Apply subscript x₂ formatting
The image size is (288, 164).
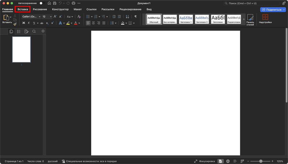47,23
